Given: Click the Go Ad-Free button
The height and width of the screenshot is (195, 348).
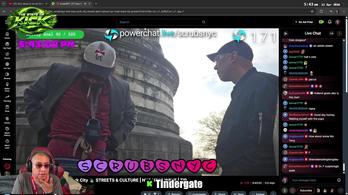Looking at the screenshot, I should tap(304, 22).
